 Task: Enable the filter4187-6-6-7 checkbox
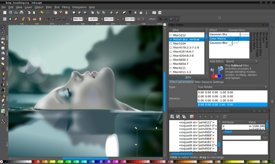point(171,52)
